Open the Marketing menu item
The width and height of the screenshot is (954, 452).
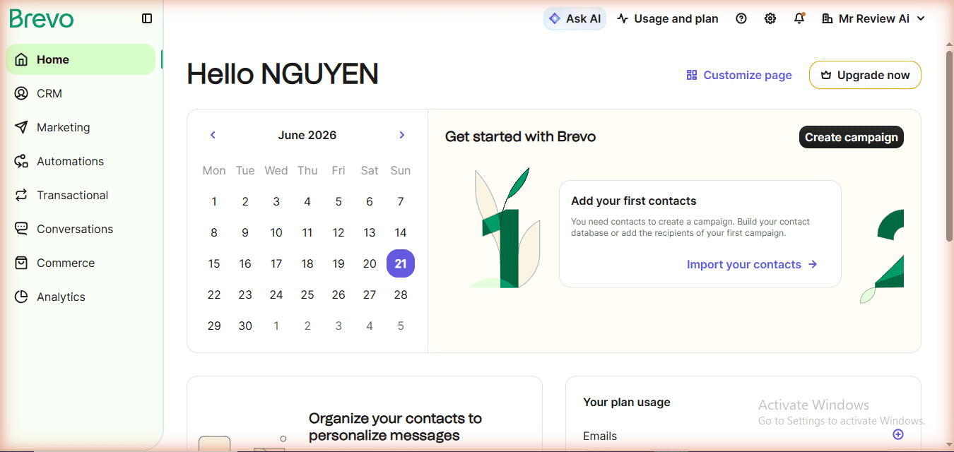coord(81,127)
